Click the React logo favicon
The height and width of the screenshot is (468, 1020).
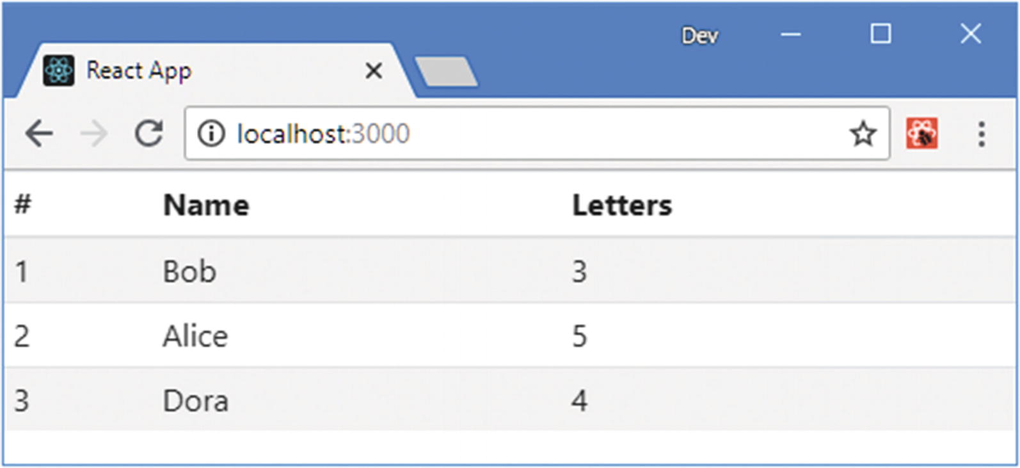58,70
